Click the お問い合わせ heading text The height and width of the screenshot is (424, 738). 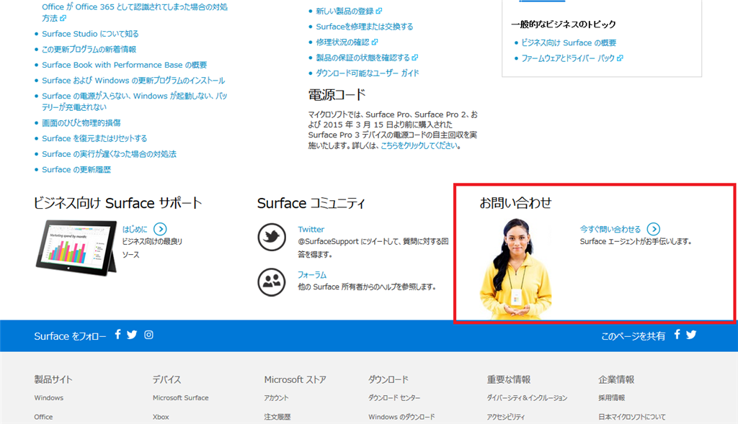pos(515,202)
